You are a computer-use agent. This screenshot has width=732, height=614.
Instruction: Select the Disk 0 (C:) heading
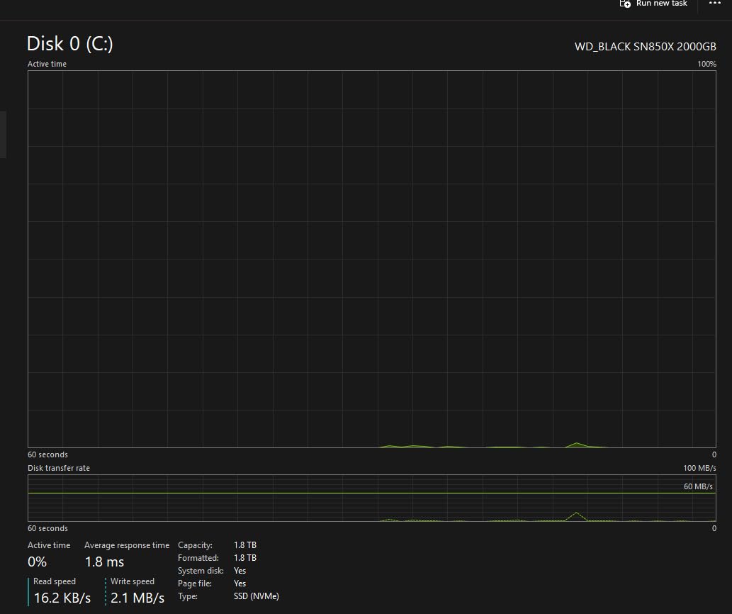[70, 43]
